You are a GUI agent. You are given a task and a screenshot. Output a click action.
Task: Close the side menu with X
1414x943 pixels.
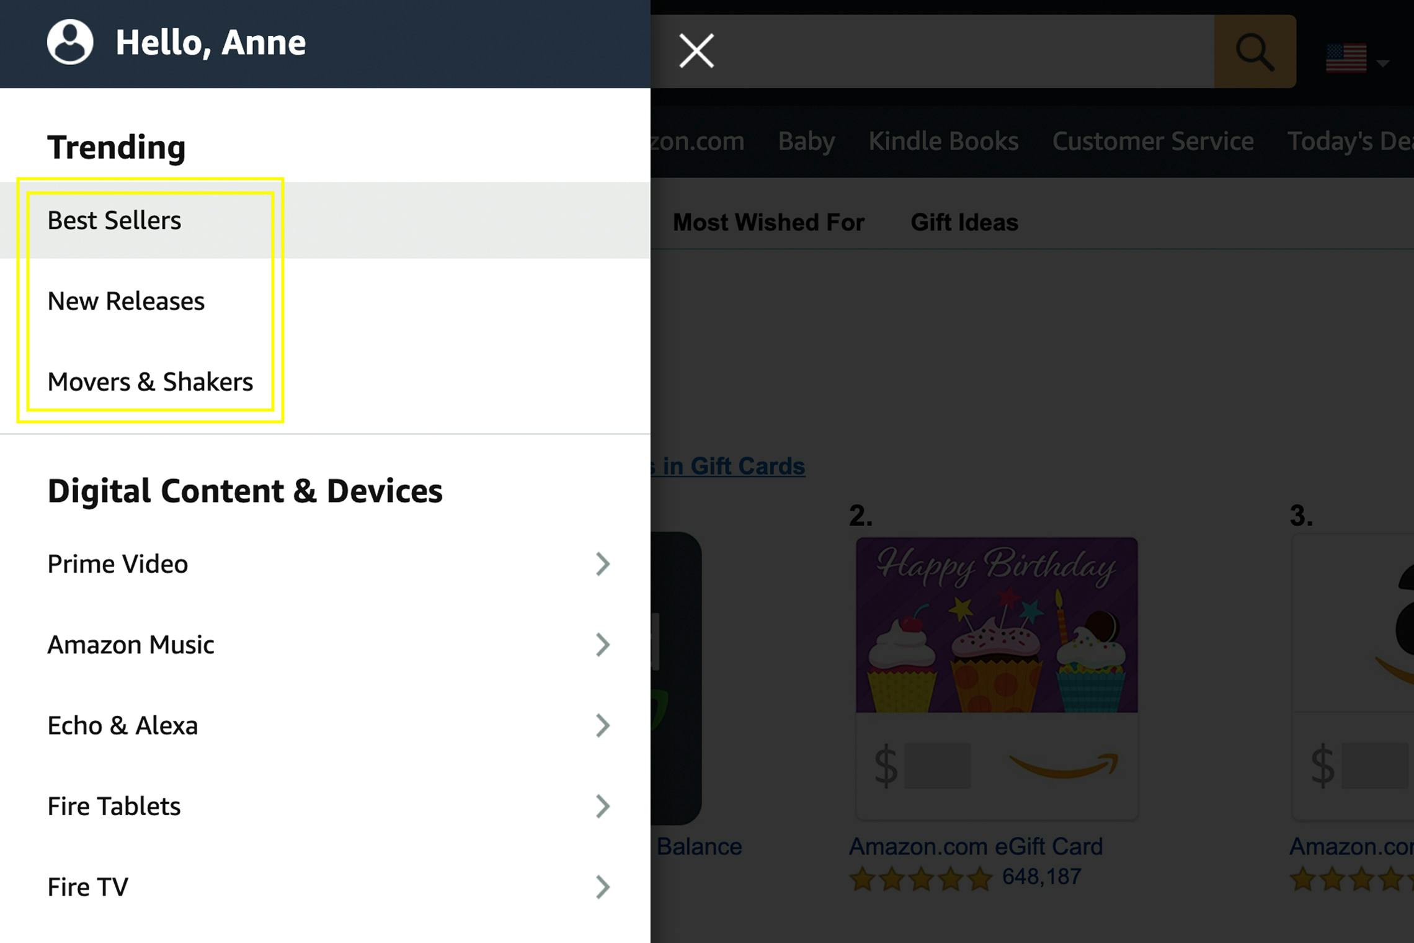[696, 51]
